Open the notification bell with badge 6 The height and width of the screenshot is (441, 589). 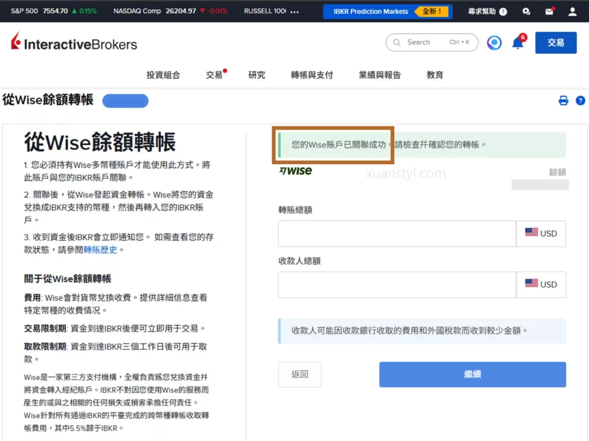[x=518, y=41]
